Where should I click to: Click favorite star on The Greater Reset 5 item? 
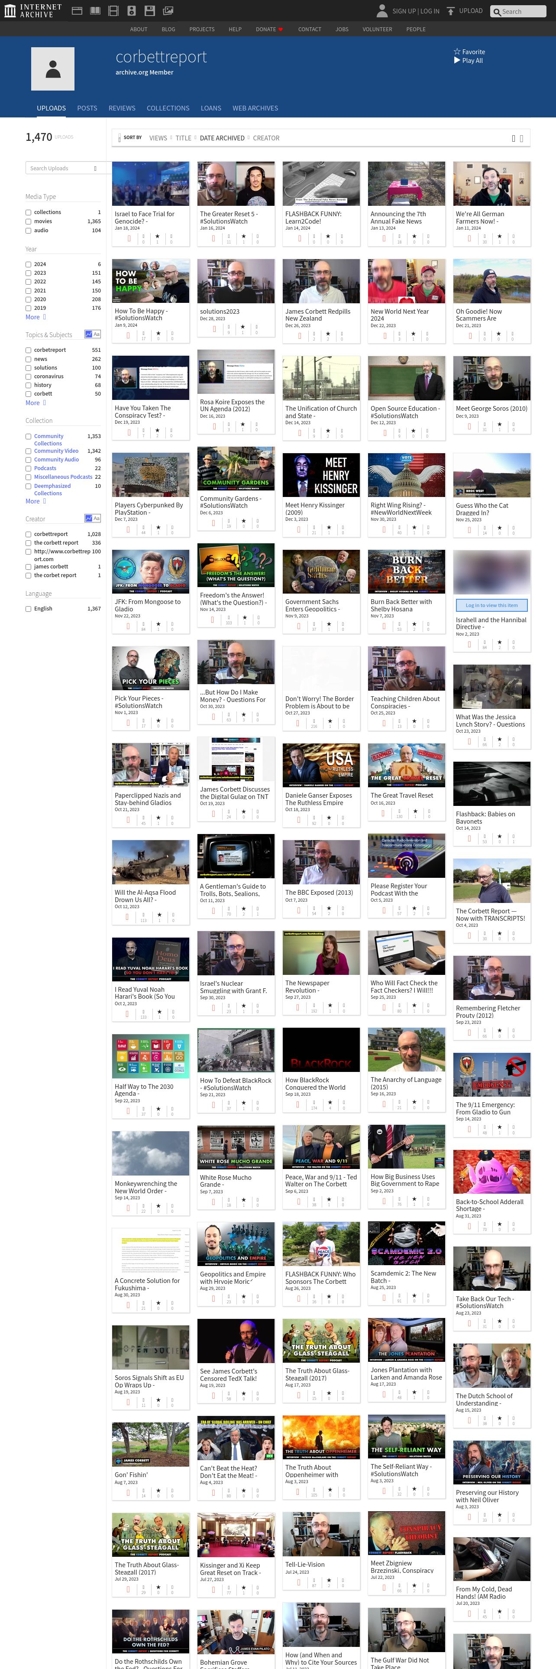coord(243,237)
